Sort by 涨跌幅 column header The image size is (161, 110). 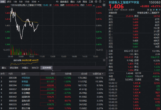tap(68, 74)
